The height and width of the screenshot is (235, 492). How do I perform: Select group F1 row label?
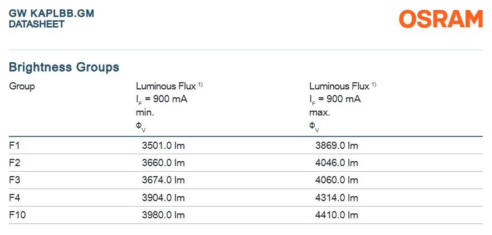click(14, 146)
